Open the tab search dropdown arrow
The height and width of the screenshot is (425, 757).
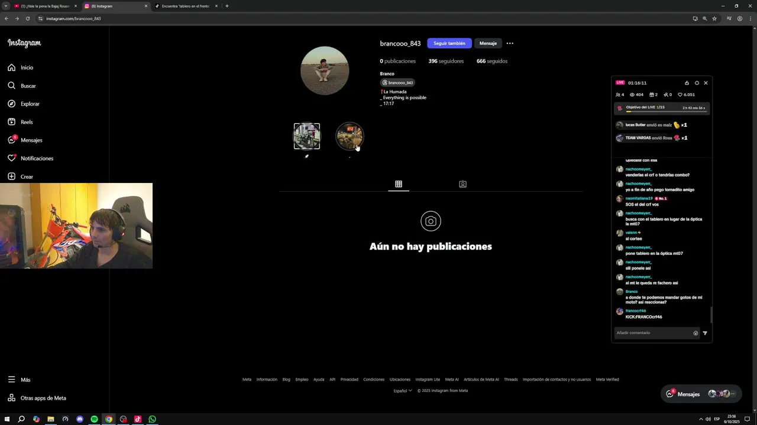tap(5, 6)
